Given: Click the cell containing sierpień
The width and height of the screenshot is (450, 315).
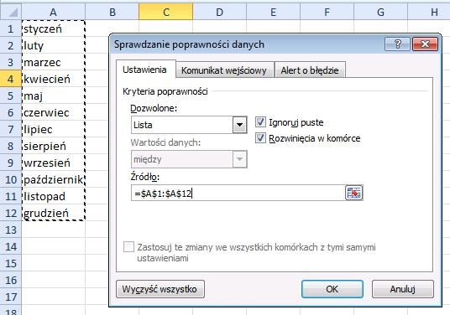Looking at the screenshot, I should [x=54, y=146].
